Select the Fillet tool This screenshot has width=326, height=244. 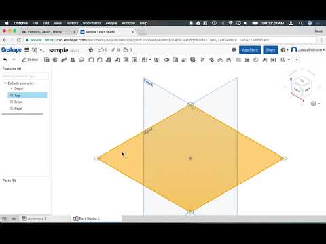click(91, 60)
